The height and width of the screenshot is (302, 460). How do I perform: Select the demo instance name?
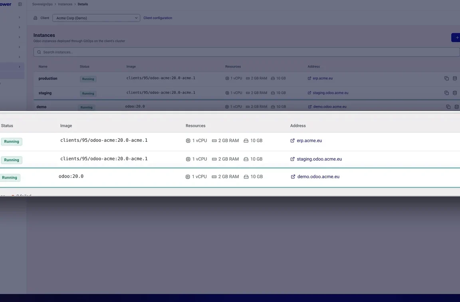pyautogui.click(x=42, y=107)
